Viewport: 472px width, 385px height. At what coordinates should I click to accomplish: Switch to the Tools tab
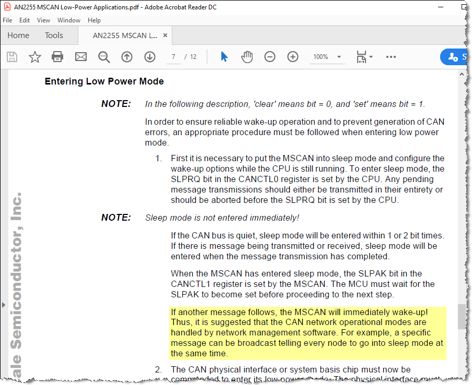point(54,35)
